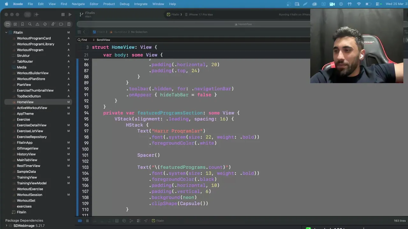Open the coding assistant sparkle icon
The image size is (408, 229).
(36, 15)
